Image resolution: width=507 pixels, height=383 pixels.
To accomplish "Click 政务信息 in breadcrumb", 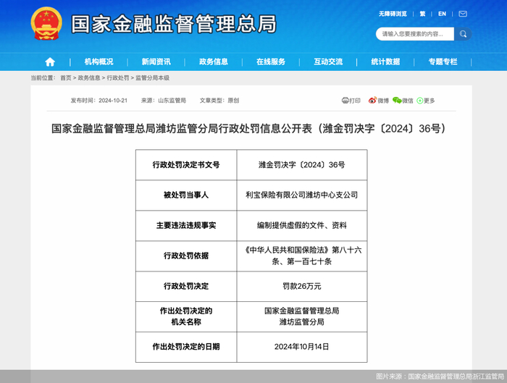I will pyautogui.click(x=89, y=78).
